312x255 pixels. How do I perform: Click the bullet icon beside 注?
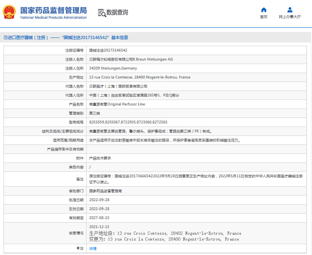tap(78, 248)
